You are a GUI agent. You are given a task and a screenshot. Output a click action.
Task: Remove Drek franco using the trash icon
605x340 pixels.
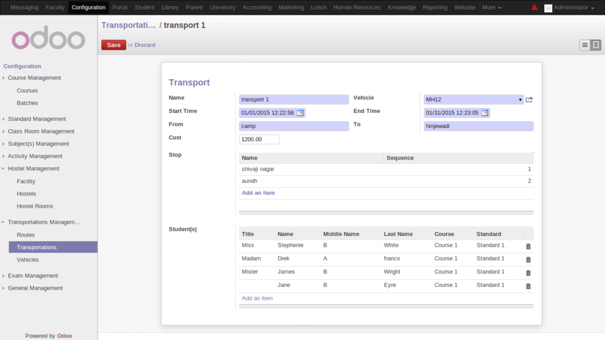(527, 259)
